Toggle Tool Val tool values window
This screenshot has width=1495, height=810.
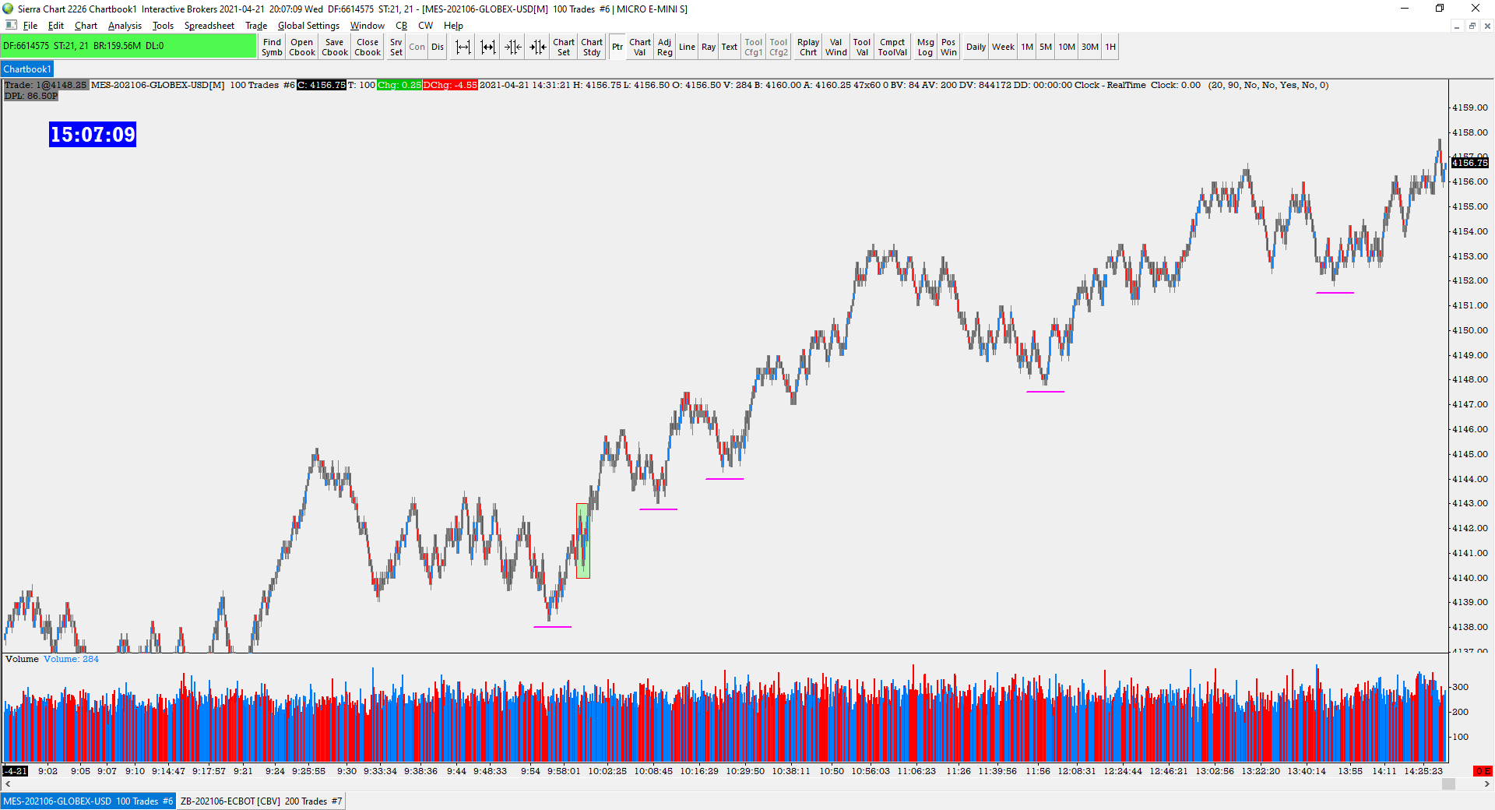(x=862, y=47)
